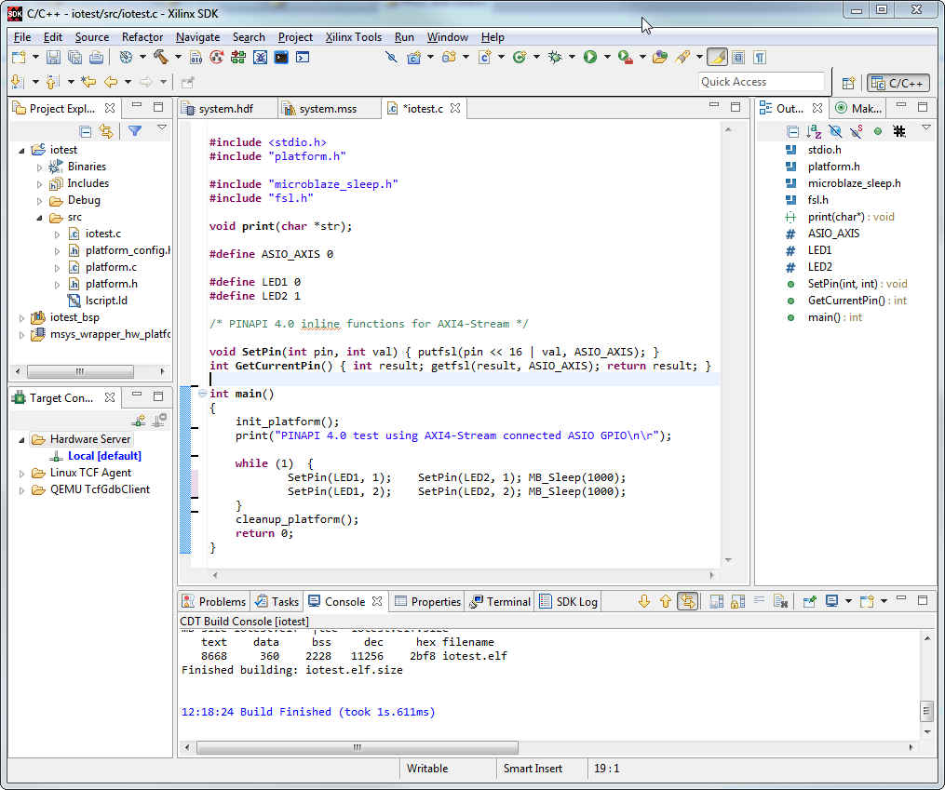Select SetPin(int, int) in Outline

(x=857, y=284)
